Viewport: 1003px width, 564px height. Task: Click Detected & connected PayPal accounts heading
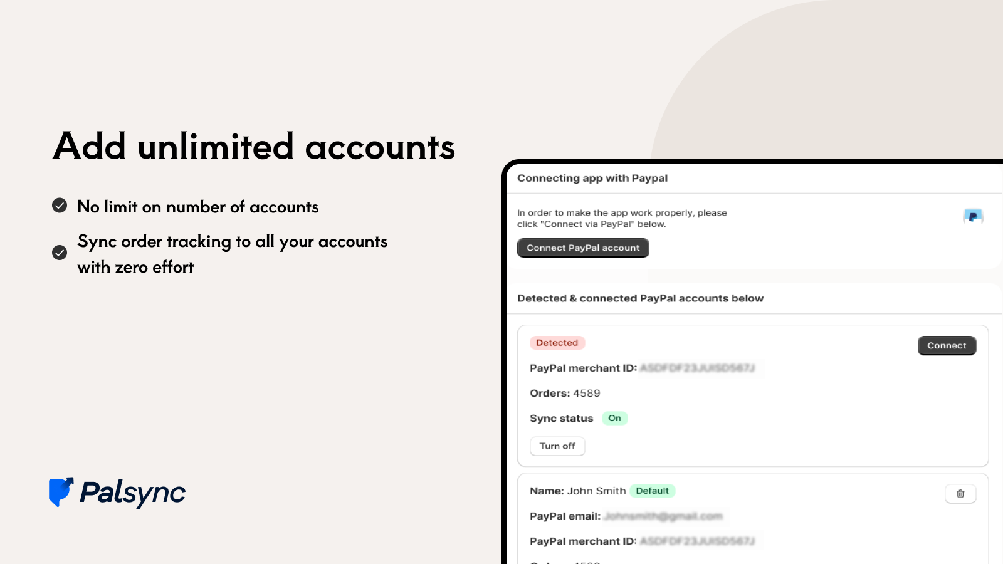click(x=640, y=298)
